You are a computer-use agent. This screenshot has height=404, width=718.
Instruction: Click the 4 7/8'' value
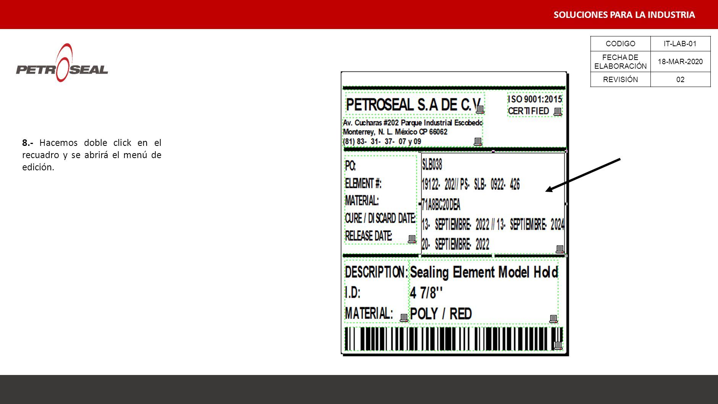click(426, 293)
